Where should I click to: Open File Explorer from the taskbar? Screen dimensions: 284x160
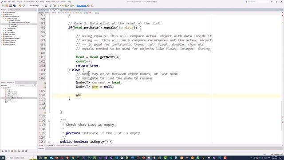(46, 158)
